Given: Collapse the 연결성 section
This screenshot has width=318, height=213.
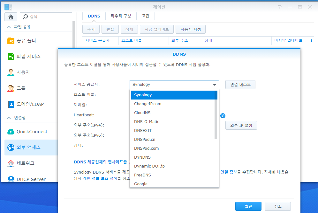Looking at the screenshot, I should pos(9,118).
